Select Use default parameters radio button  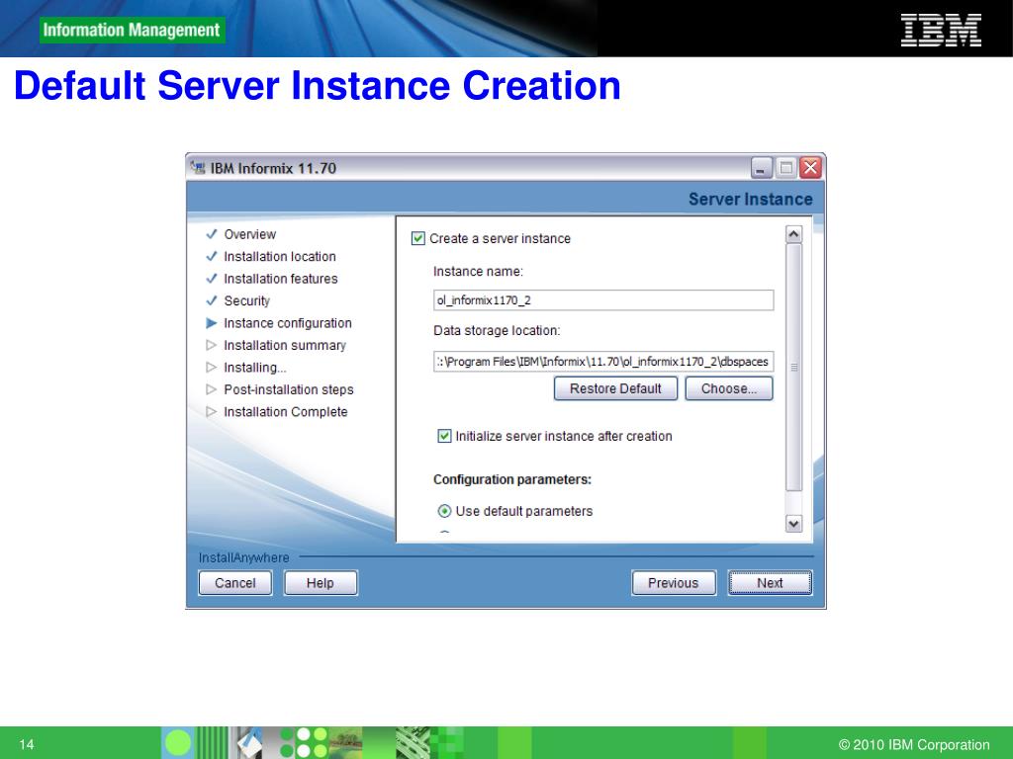(x=444, y=511)
